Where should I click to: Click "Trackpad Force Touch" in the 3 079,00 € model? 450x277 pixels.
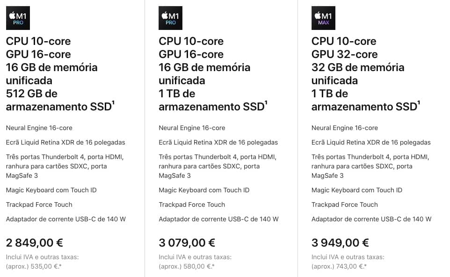tap(192, 204)
